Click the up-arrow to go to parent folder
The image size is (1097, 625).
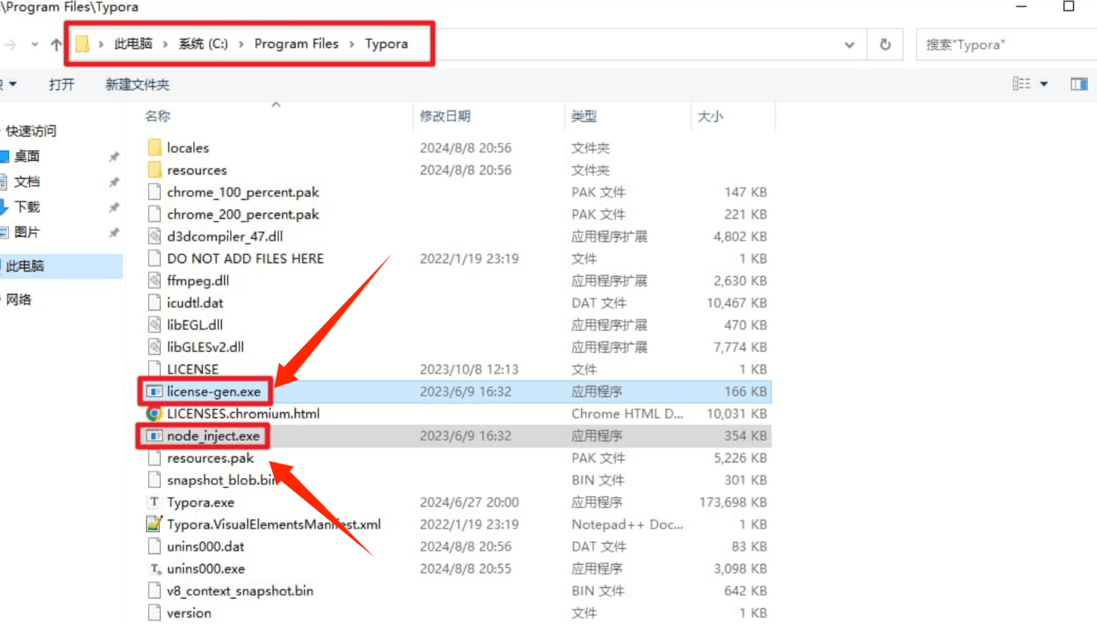[x=56, y=44]
